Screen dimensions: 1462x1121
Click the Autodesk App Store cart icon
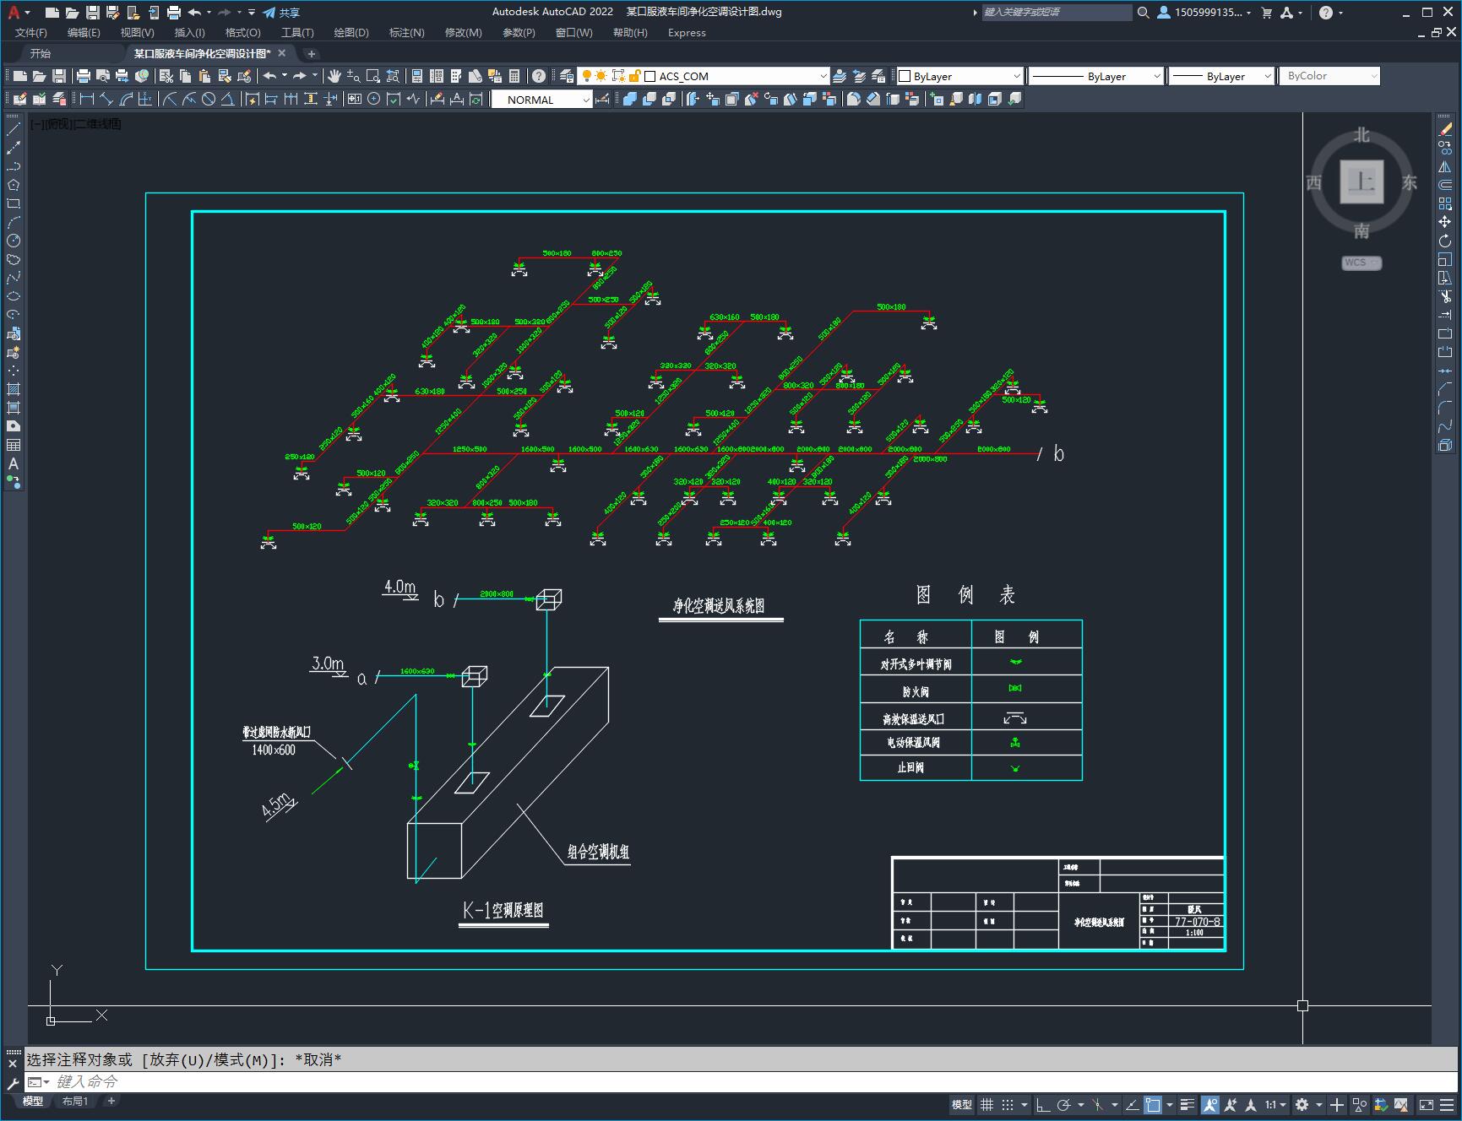tap(1266, 12)
